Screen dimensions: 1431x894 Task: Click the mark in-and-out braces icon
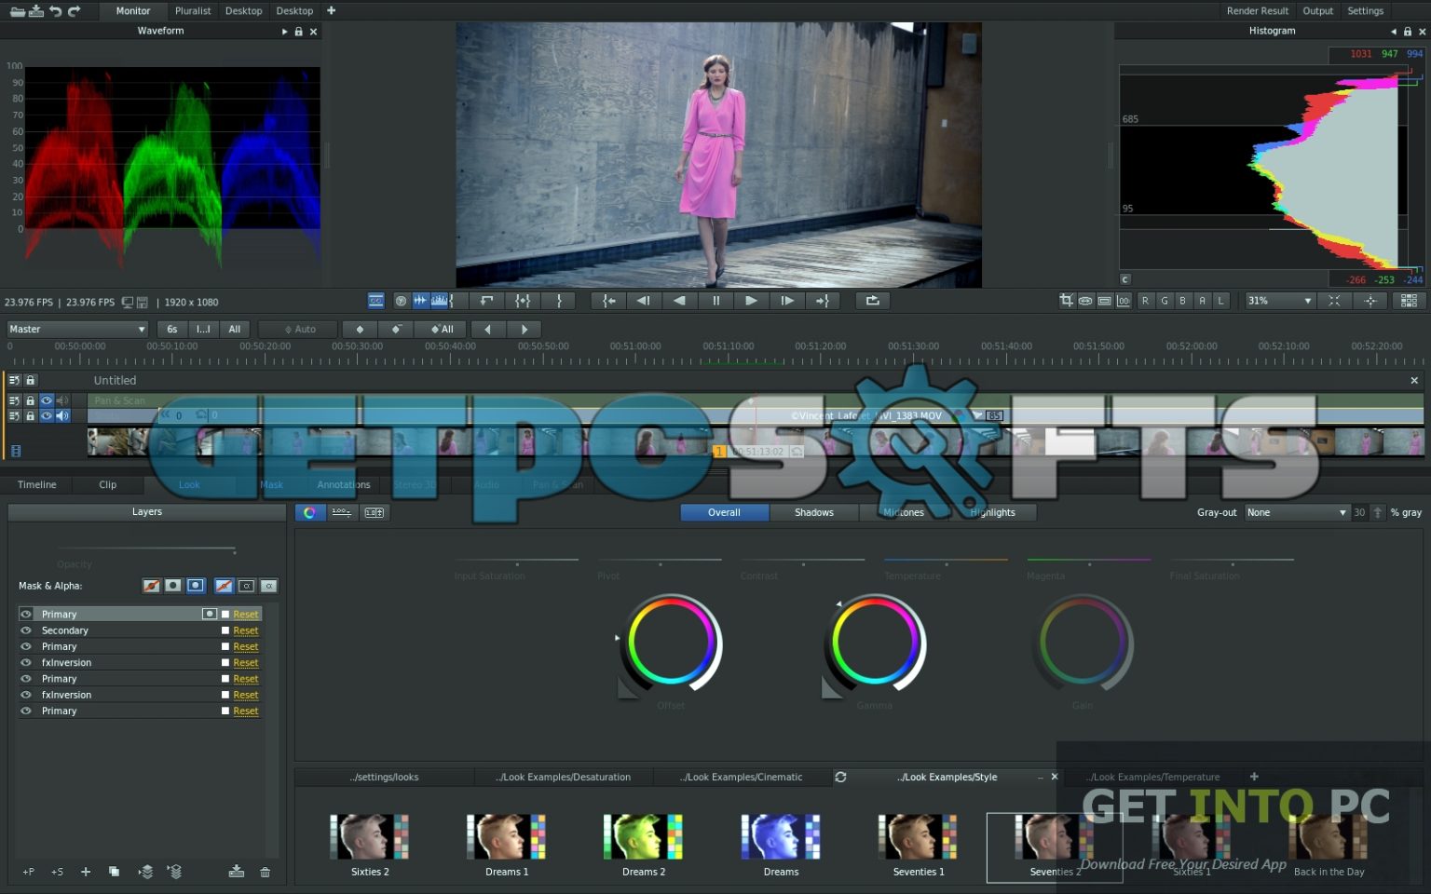point(523,301)
